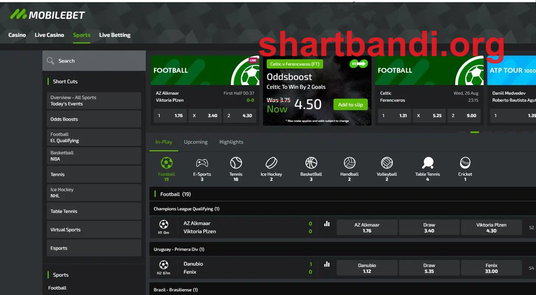
Task: Pick X at 3.40 on AZ Alkmaar card
Action: point(205,116)
